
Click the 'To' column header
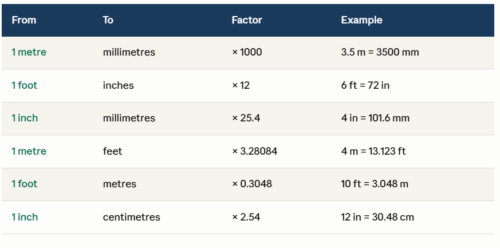108,20
